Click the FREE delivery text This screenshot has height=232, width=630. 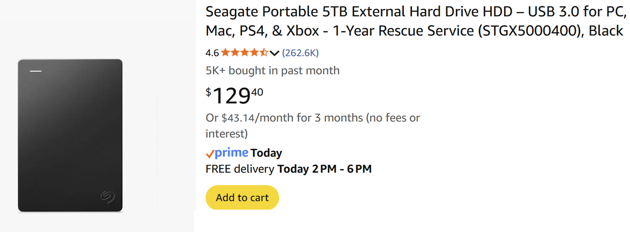pos(239,169)
